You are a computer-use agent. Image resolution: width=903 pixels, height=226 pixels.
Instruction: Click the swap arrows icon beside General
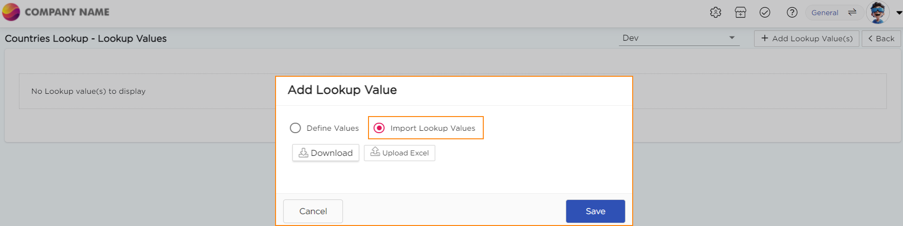[x=852, y=13]
